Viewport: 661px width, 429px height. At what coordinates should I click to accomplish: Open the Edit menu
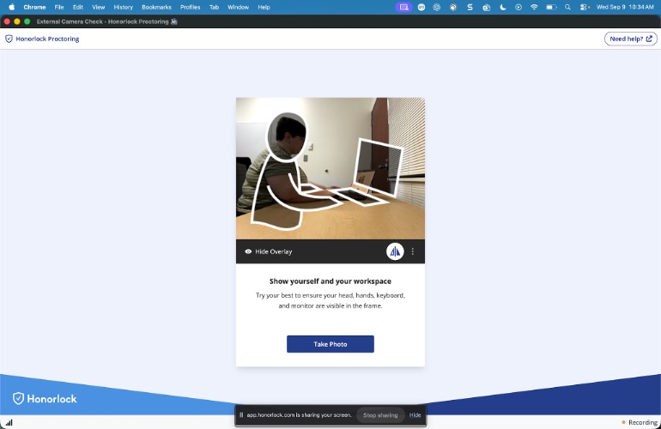coord(77,7)
